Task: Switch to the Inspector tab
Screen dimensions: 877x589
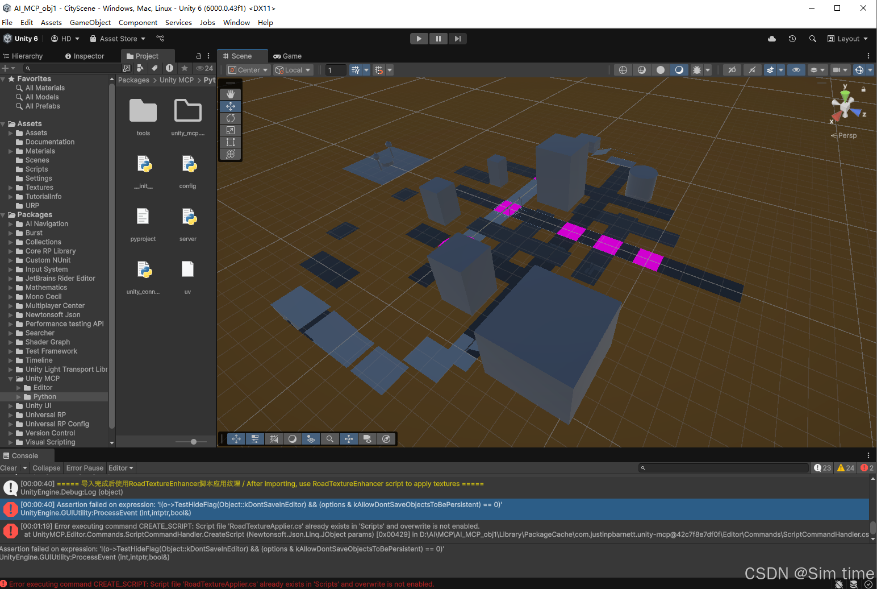Action: (85, 56)
